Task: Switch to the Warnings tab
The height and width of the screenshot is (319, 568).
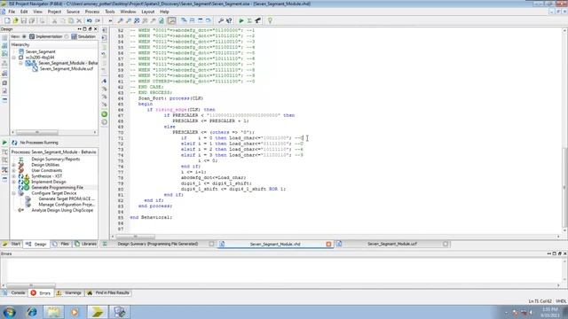Action: pyautogui.click(x=69, y=292)
